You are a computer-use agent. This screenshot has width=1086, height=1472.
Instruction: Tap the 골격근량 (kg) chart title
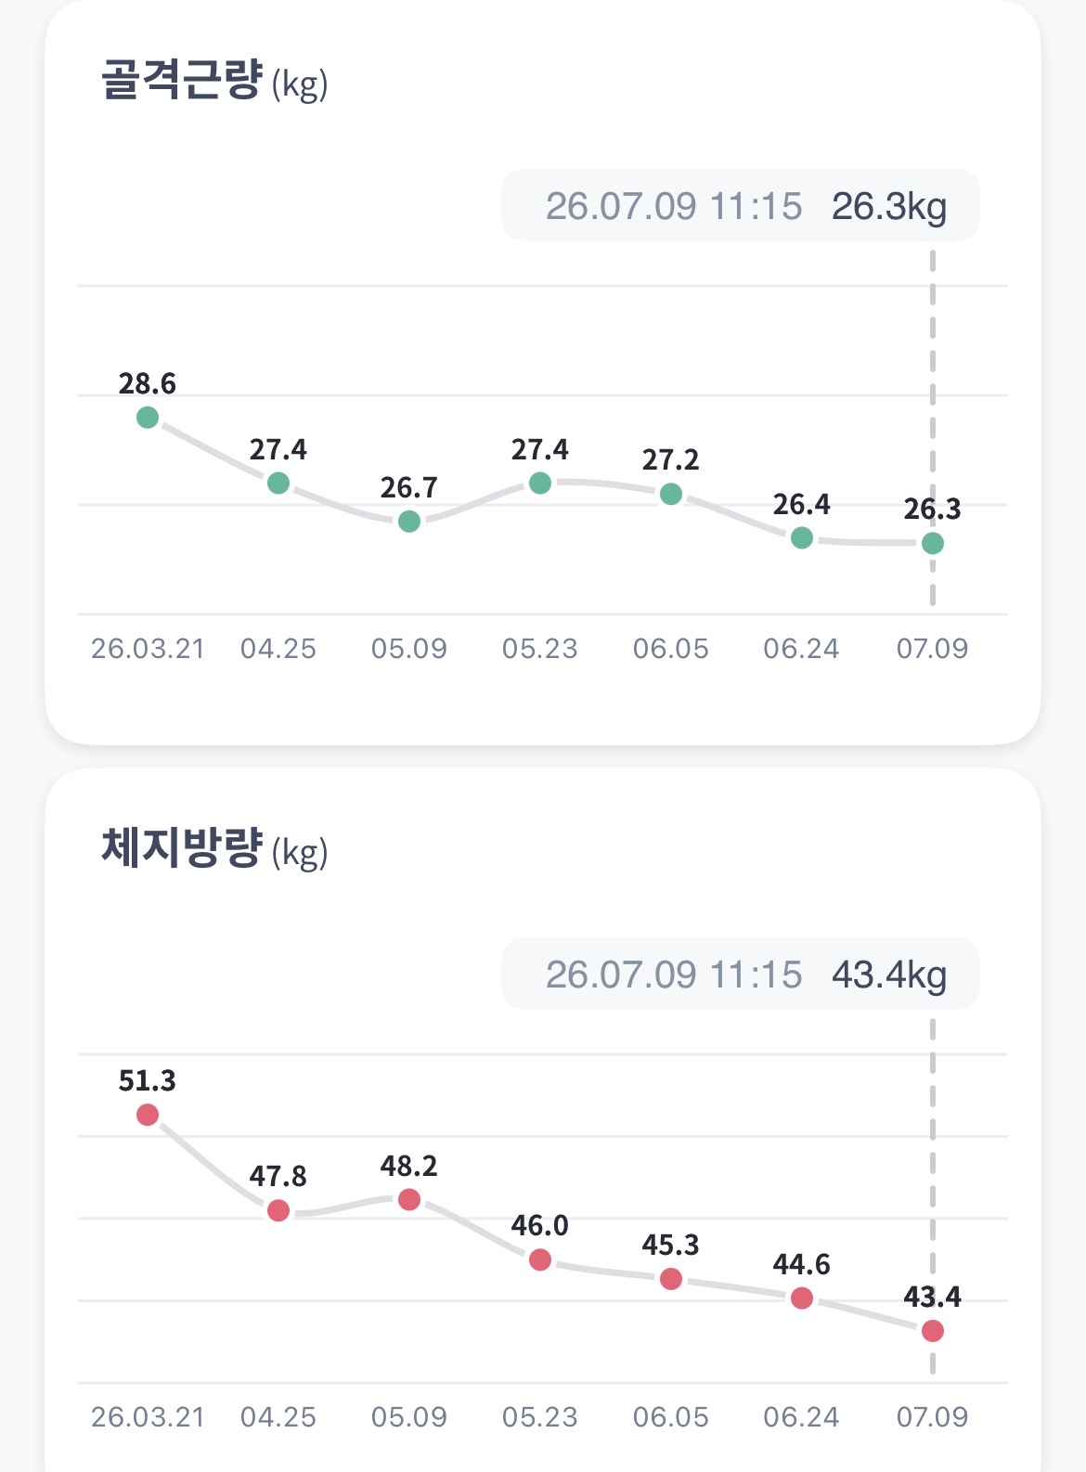pos(214,81)
